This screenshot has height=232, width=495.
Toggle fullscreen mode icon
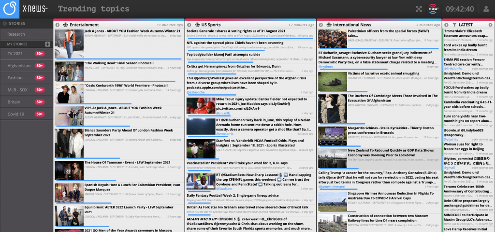coord(419,9)
